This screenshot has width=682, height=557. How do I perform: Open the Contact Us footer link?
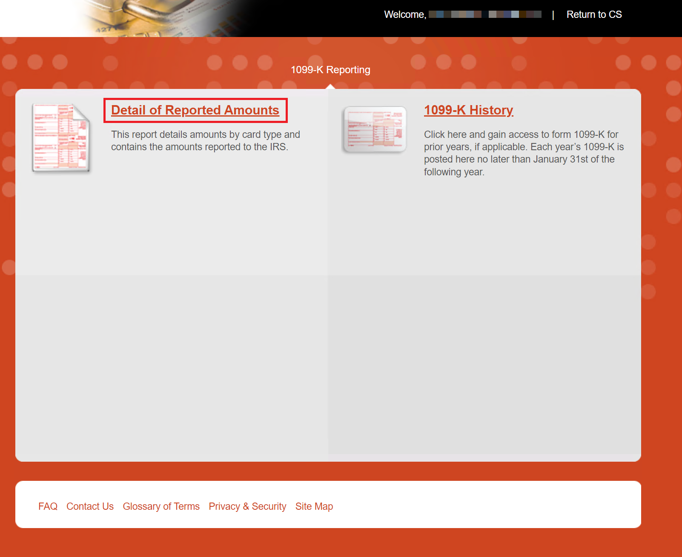pos(90,506)
